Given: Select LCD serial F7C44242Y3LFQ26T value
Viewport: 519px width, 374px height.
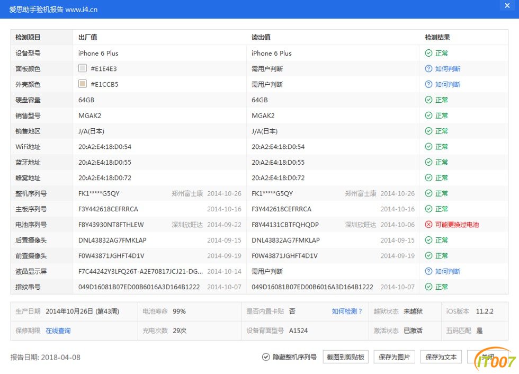Looking at the screenshot, I should pos(141,271).
